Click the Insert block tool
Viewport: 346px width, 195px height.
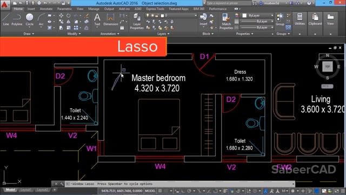click(x=203, y=19)
